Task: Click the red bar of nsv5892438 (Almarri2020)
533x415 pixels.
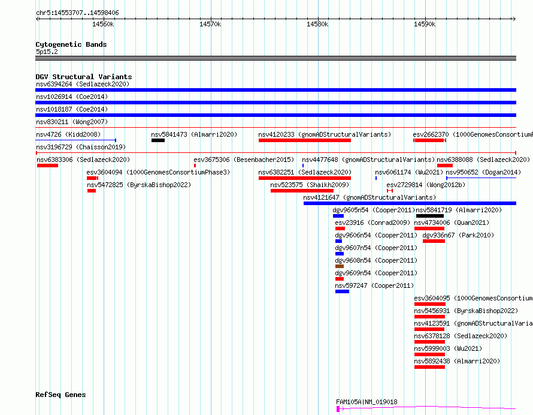Action: coord(429,367)
